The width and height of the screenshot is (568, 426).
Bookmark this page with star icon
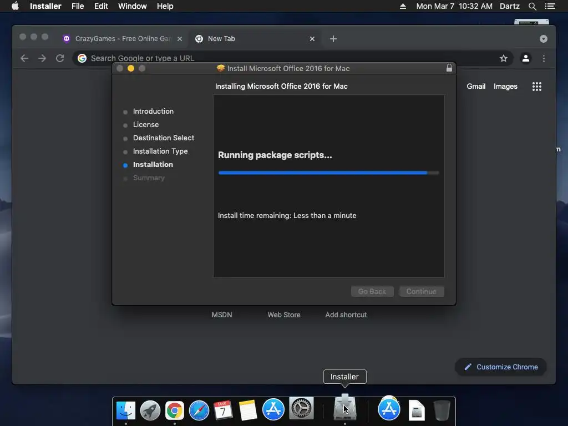coord(504,58)
